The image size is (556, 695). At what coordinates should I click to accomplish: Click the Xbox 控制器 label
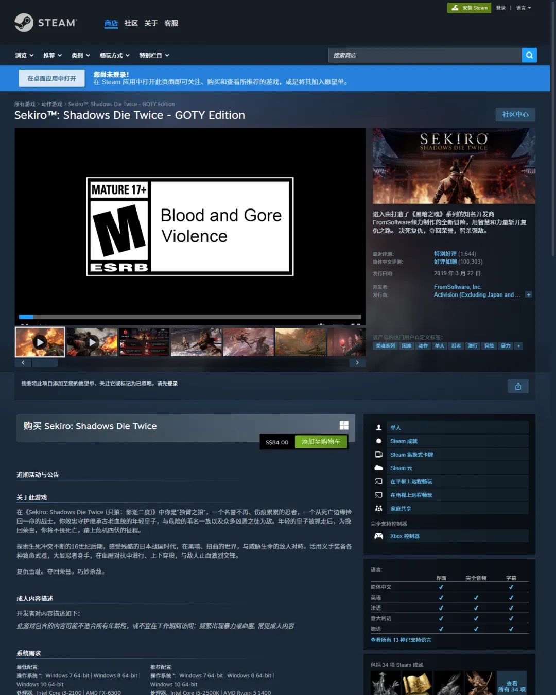(x=405, y=536)
